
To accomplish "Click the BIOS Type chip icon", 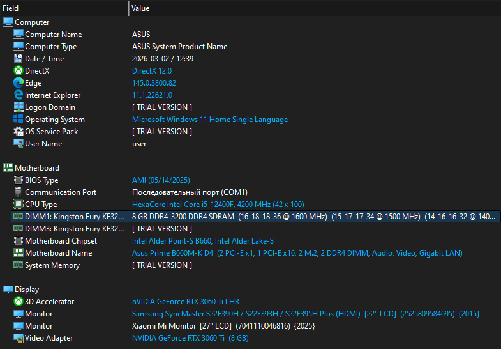I will (19, 180).
